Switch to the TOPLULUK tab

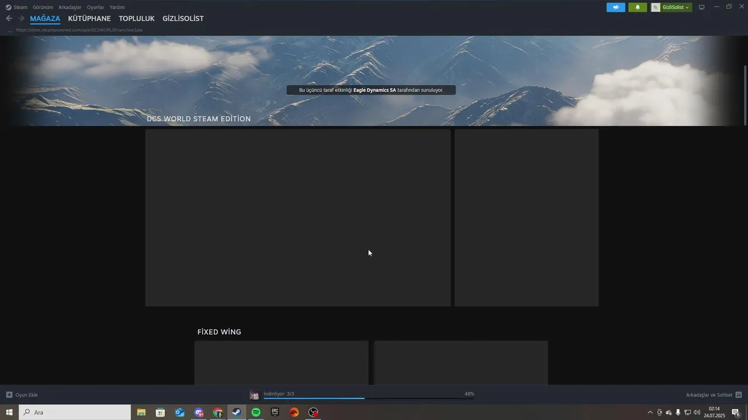137,19
